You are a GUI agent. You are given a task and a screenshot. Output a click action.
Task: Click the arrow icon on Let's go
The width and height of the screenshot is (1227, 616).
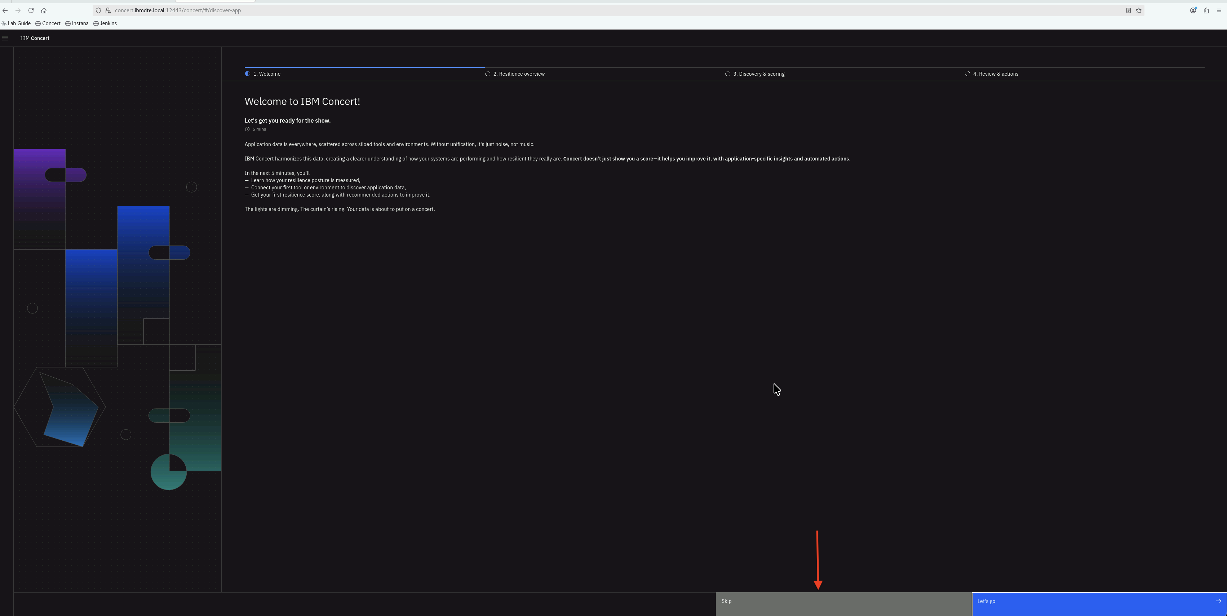tap(1218, 601)
